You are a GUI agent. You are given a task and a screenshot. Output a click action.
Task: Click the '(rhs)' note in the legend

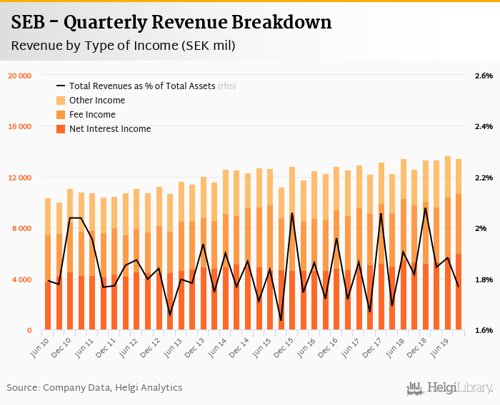pyautogui.click(x=227, y=86)
